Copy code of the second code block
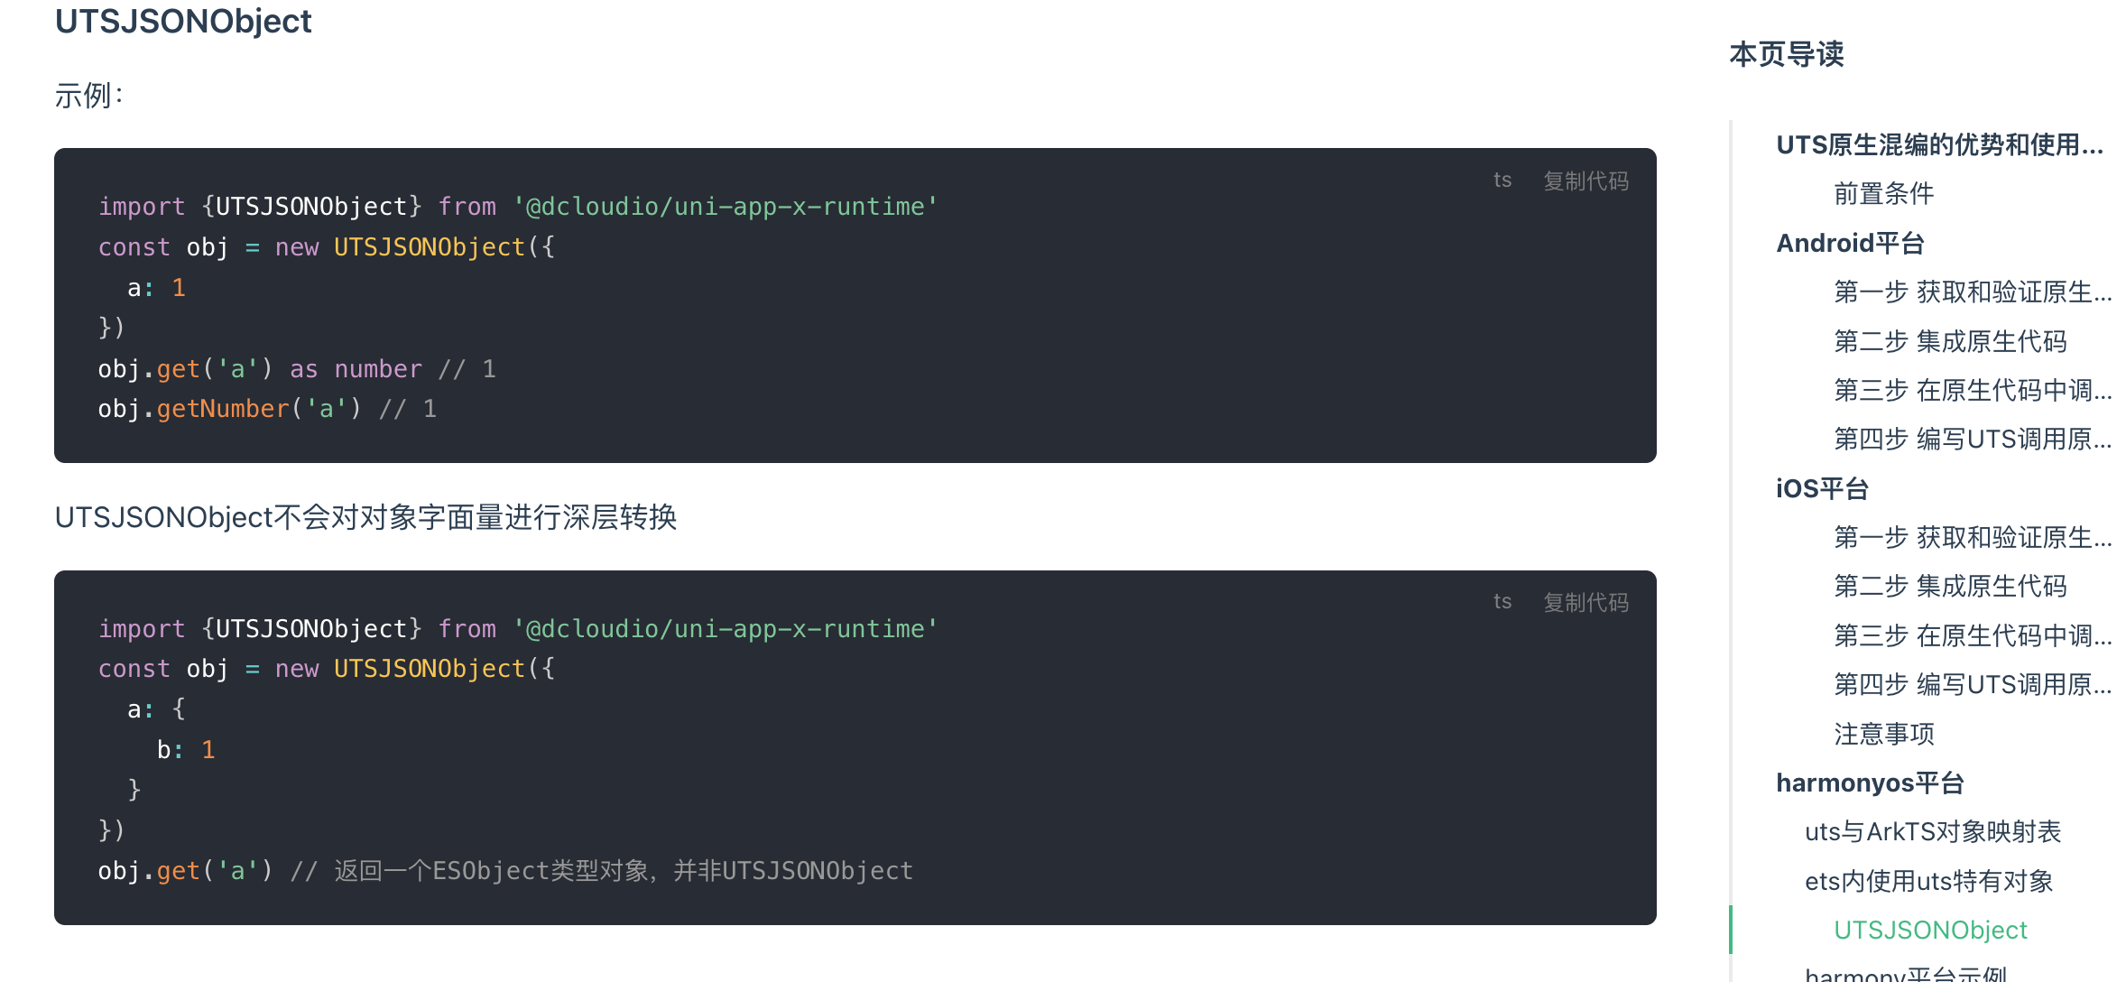This screenshot has width=2126, height=982. (x=1585, y=603)
